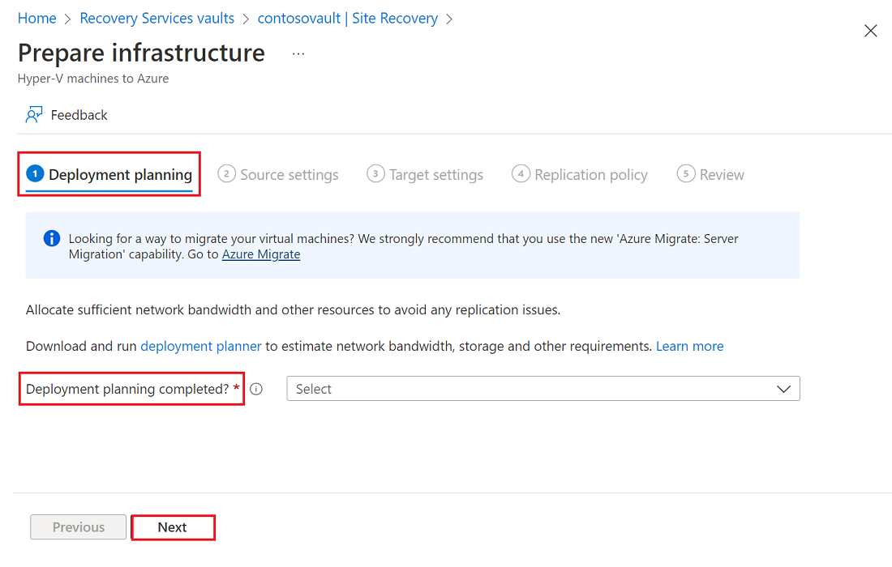Image resolution: width=892 pixels, height=567 pixels.
Task: Close the Prepare infrastructure pane
Action: coord(870,31)
